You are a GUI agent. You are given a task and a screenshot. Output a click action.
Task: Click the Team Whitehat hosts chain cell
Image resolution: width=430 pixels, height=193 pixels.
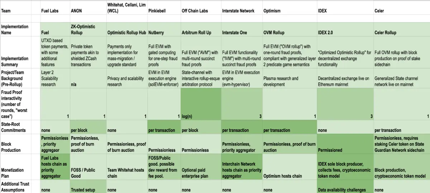click(x=127, y=167)
